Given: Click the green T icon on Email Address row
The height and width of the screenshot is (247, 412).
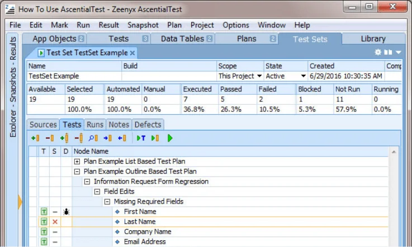Looking at the screenshot, I should (x=44, y=241).
